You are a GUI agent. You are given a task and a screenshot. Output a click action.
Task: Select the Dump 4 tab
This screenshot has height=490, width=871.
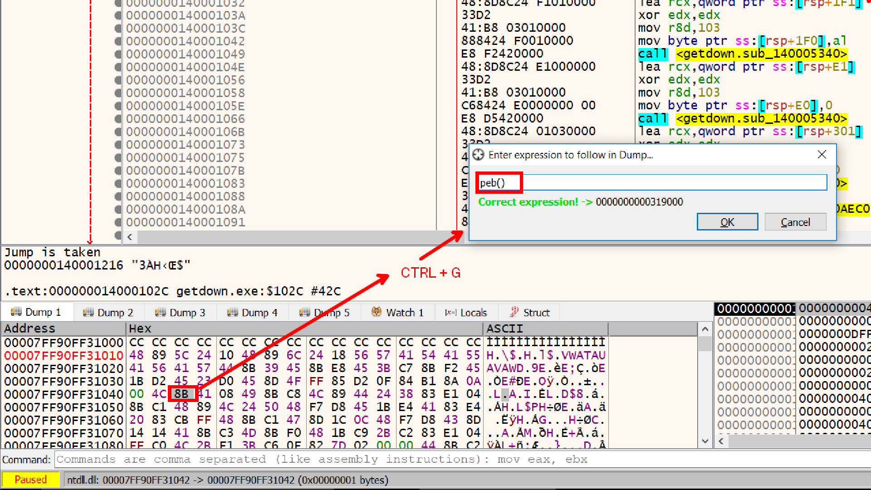pyautogui.click(x=252, y=313)
